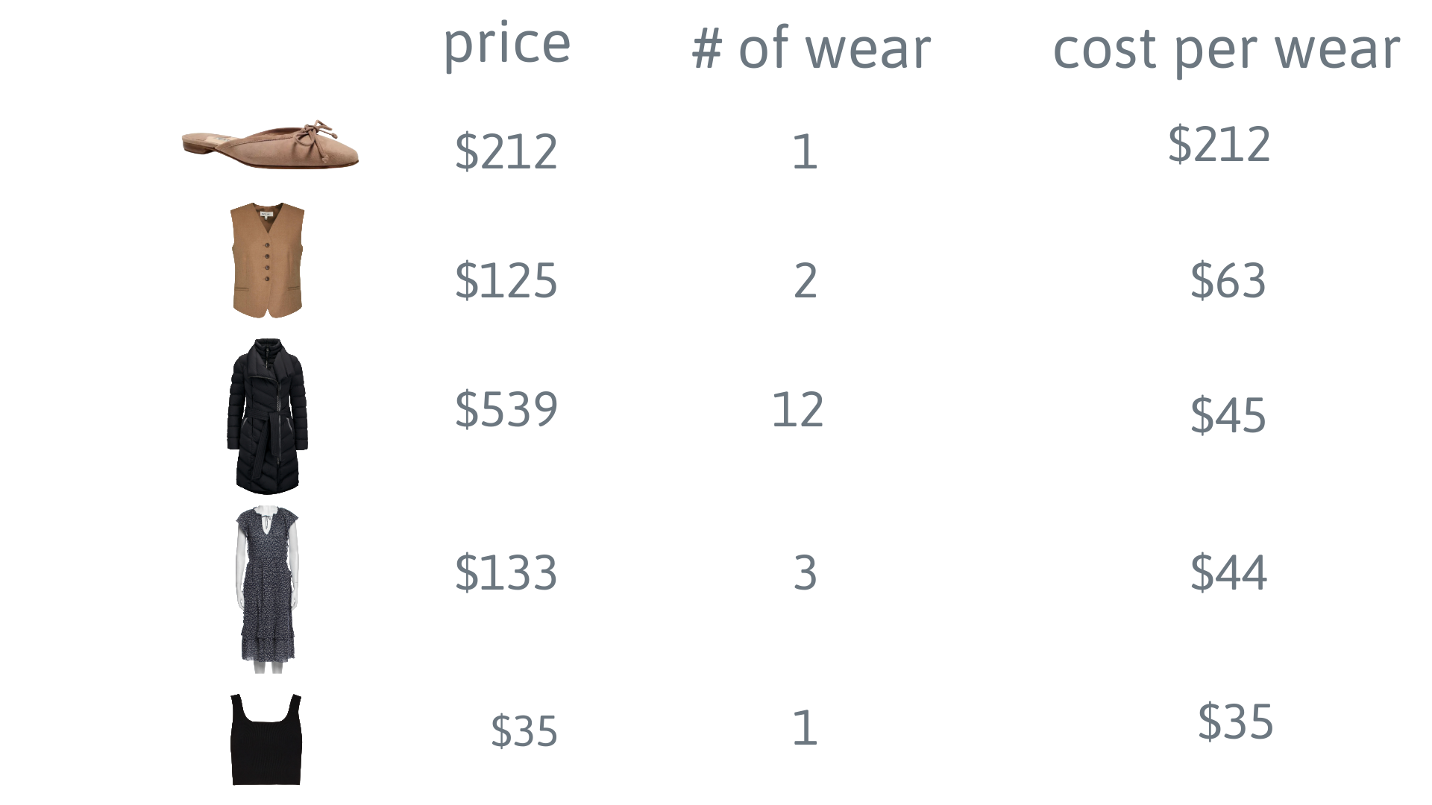Click the wear count 2 for vest
The width and height of the screenshot is (1432, 805).
(805, 281)
